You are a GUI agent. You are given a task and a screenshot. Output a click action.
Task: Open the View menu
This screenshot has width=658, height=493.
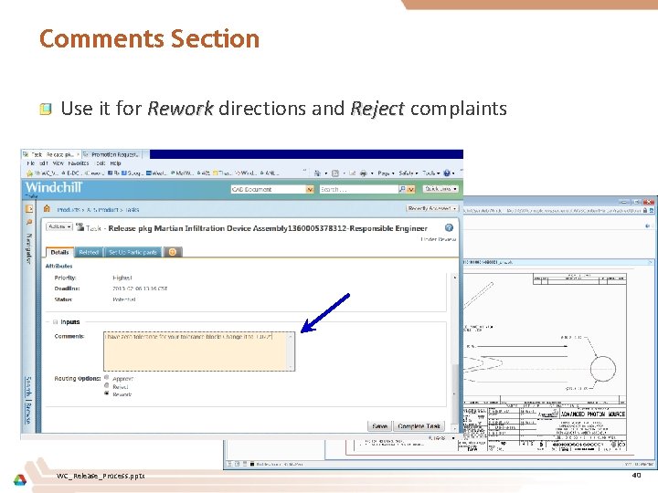click(58, 163)
